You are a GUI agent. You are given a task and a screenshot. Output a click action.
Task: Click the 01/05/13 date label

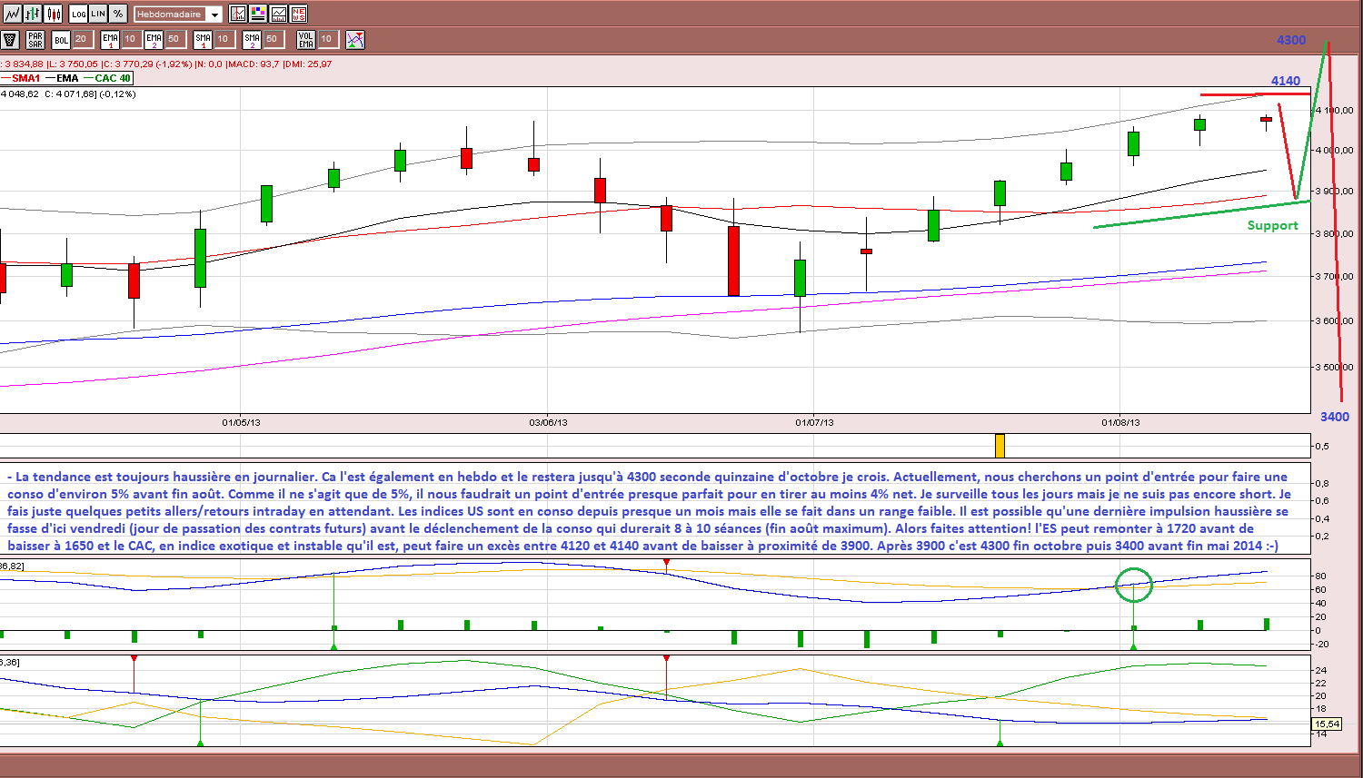241,422
